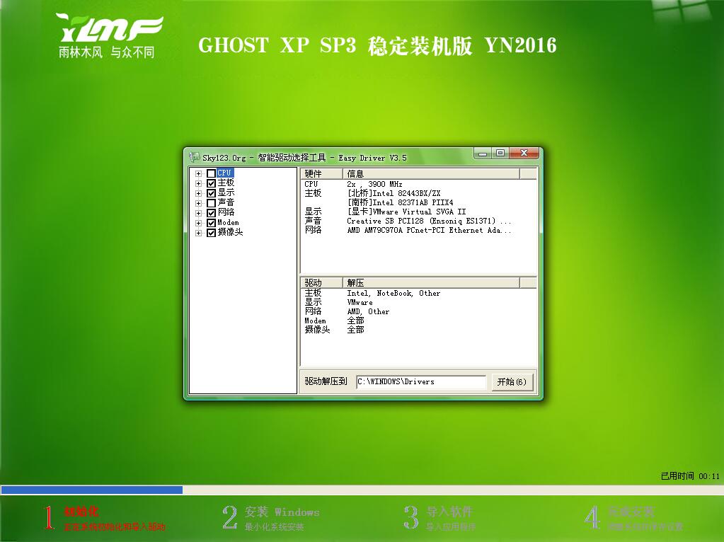Uncheck the 显示 driver checkbox
Screen dimensions: 724x542
(211, 193)
